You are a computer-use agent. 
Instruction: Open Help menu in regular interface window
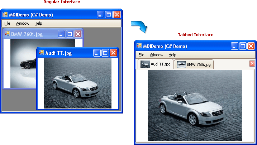[x=38, y=23]
